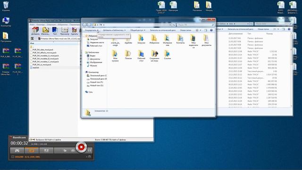Open Добавить в библиотеку dropdown
The width and height of the screenshot is (302, 170).
(x=114, y=30)
